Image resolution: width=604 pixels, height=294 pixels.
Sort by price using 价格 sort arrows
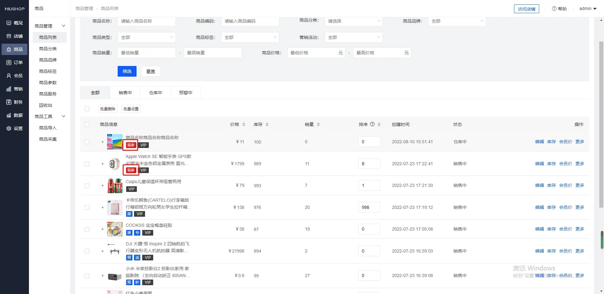243,124
